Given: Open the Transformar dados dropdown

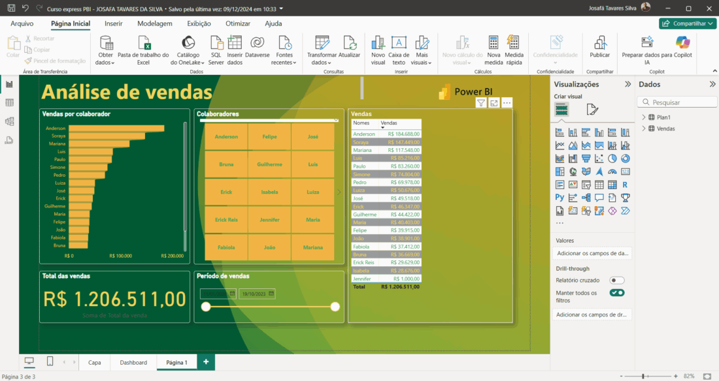Looking at the screenshot, I should coord(322,59).
